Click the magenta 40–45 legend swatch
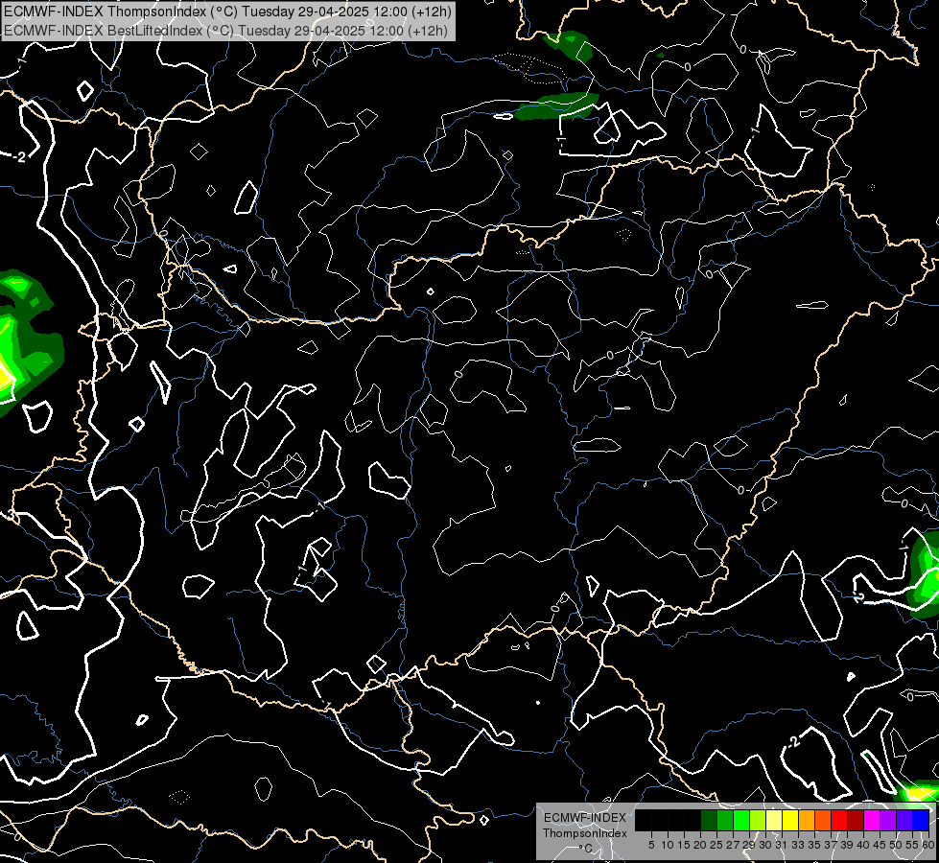The image size is (939, 863). click(872, 820)
